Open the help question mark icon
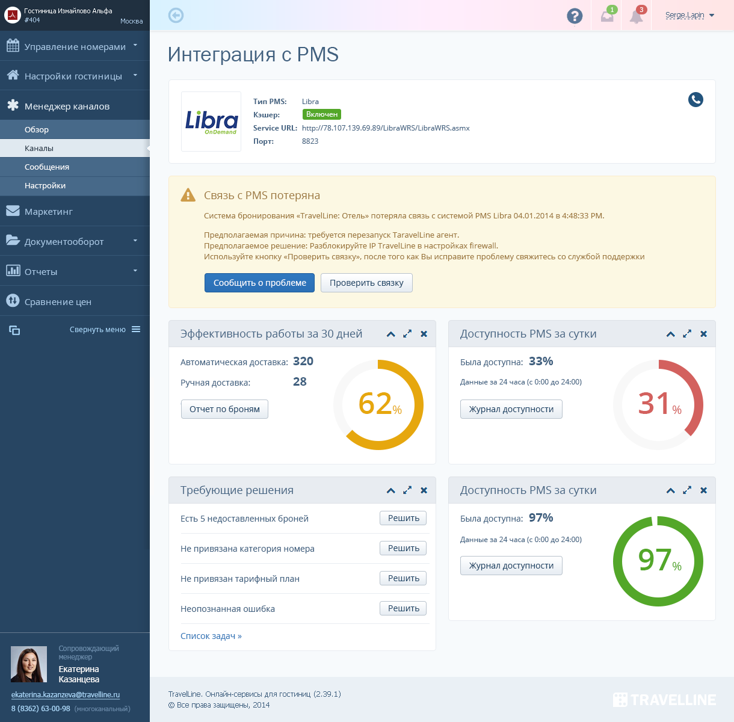The image size is (734, 722). [575, 16]
